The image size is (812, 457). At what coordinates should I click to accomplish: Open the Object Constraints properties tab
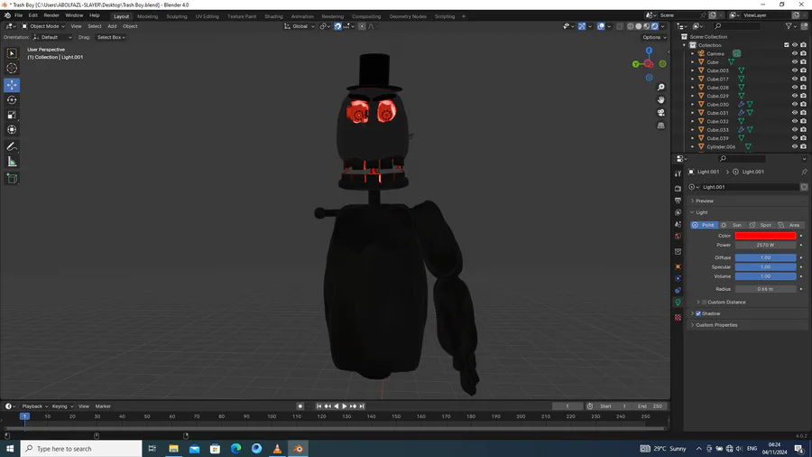(678, 290)
